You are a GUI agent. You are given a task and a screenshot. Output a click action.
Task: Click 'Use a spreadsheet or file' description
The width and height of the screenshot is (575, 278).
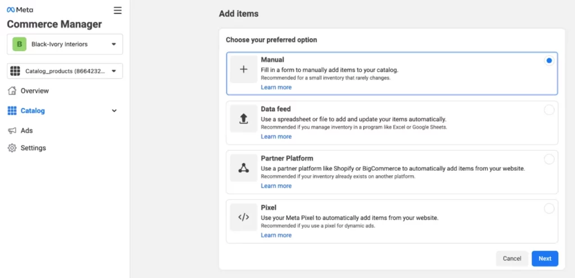(x=354, y=119)
